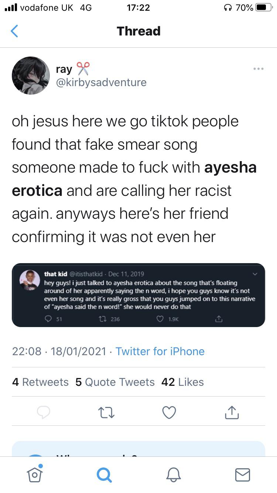
Task: Open the three-dot tweet options menu
Action: point(258,69)
